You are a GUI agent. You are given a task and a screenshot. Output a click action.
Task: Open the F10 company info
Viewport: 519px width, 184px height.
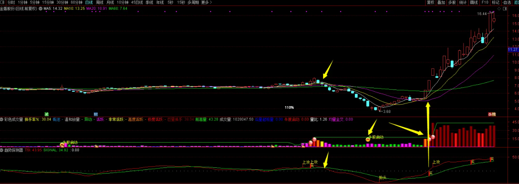pos(485,2)
